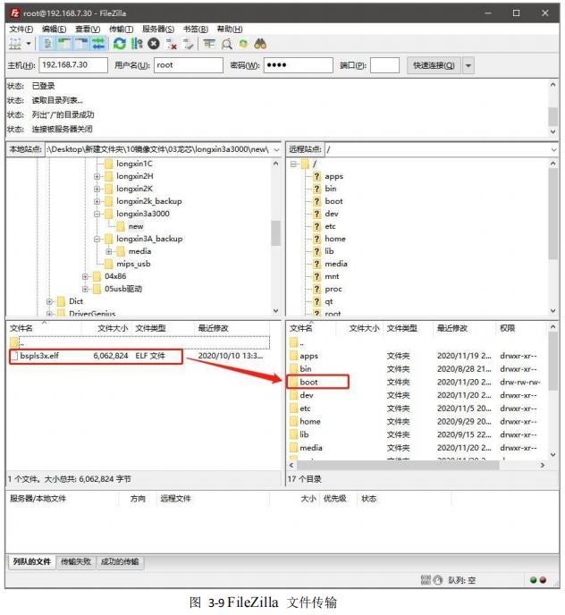Screen dimensions: 565x615
Task: Toggle directory comparison icon
Action: (226, 44)
